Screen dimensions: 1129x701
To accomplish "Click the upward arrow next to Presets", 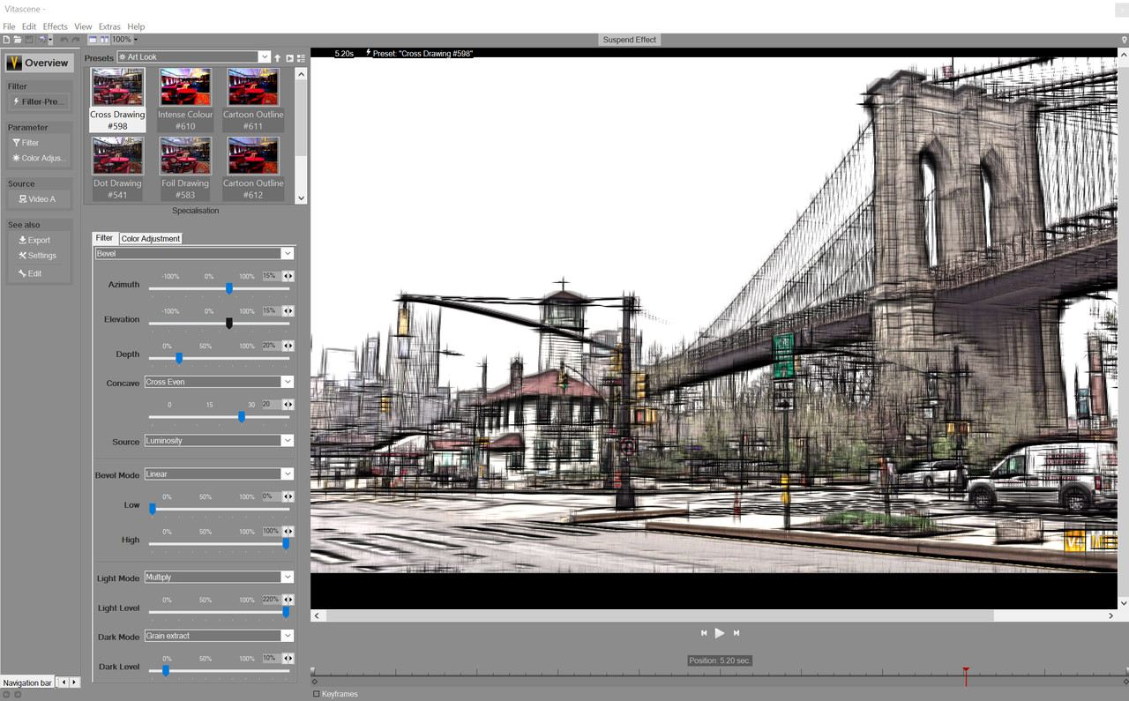I will 277,58.
